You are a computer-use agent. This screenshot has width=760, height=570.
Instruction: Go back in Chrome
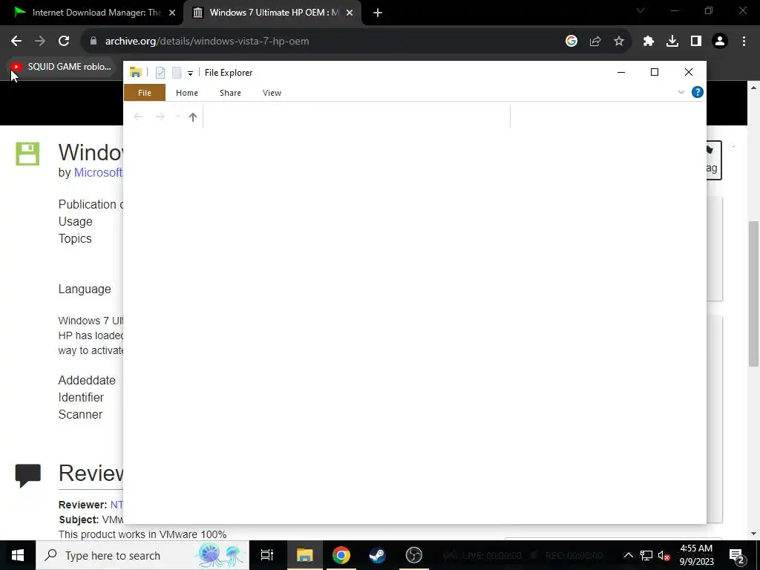[x=16, y=42]
